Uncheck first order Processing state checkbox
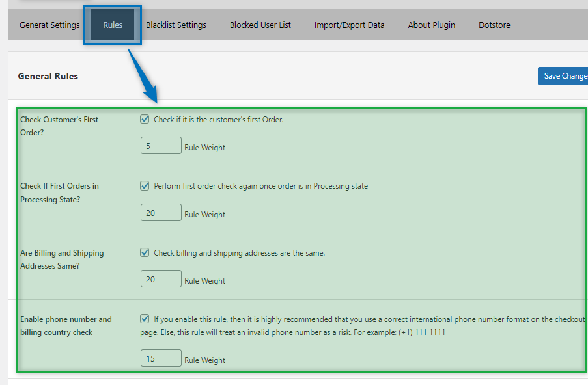 [x=145, y=186]
